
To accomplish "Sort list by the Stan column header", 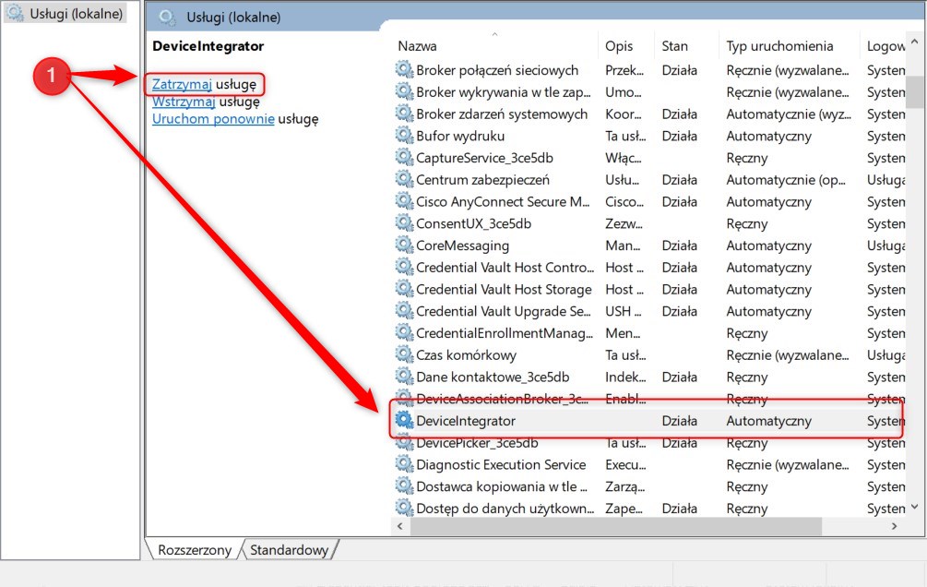I will [674, 46].
